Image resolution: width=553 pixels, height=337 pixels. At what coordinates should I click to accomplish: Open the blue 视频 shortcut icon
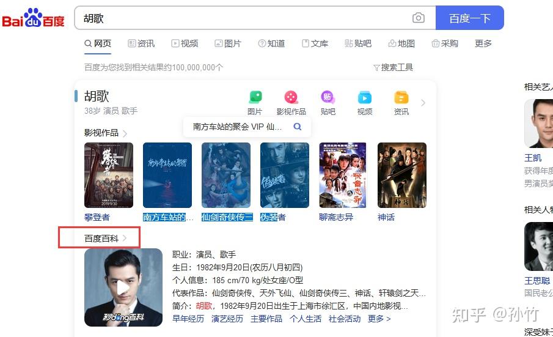tap(365, 97)
